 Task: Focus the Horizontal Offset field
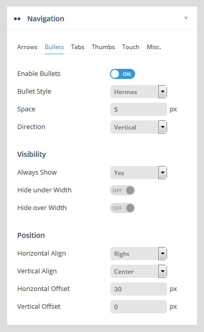pyautogui.click(x=139, y=289)
